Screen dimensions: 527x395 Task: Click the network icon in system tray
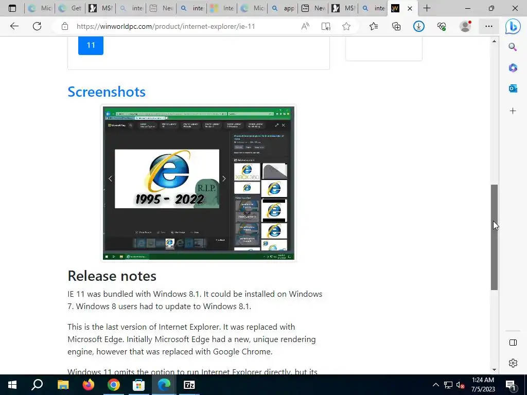(448, 385)
